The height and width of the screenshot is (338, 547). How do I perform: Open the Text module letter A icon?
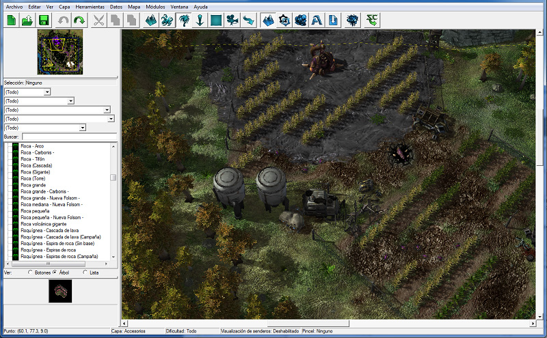(317, 20)
